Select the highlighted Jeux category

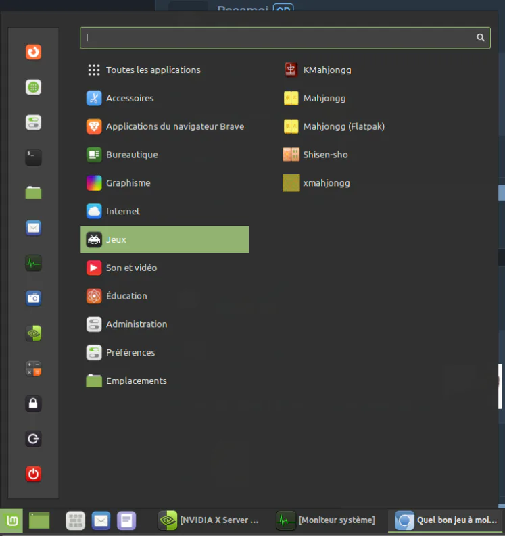click(x=164, y=240)
